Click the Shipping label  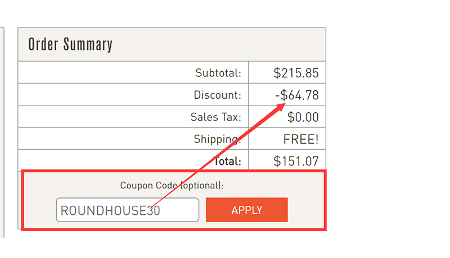[x=217, y=139]
